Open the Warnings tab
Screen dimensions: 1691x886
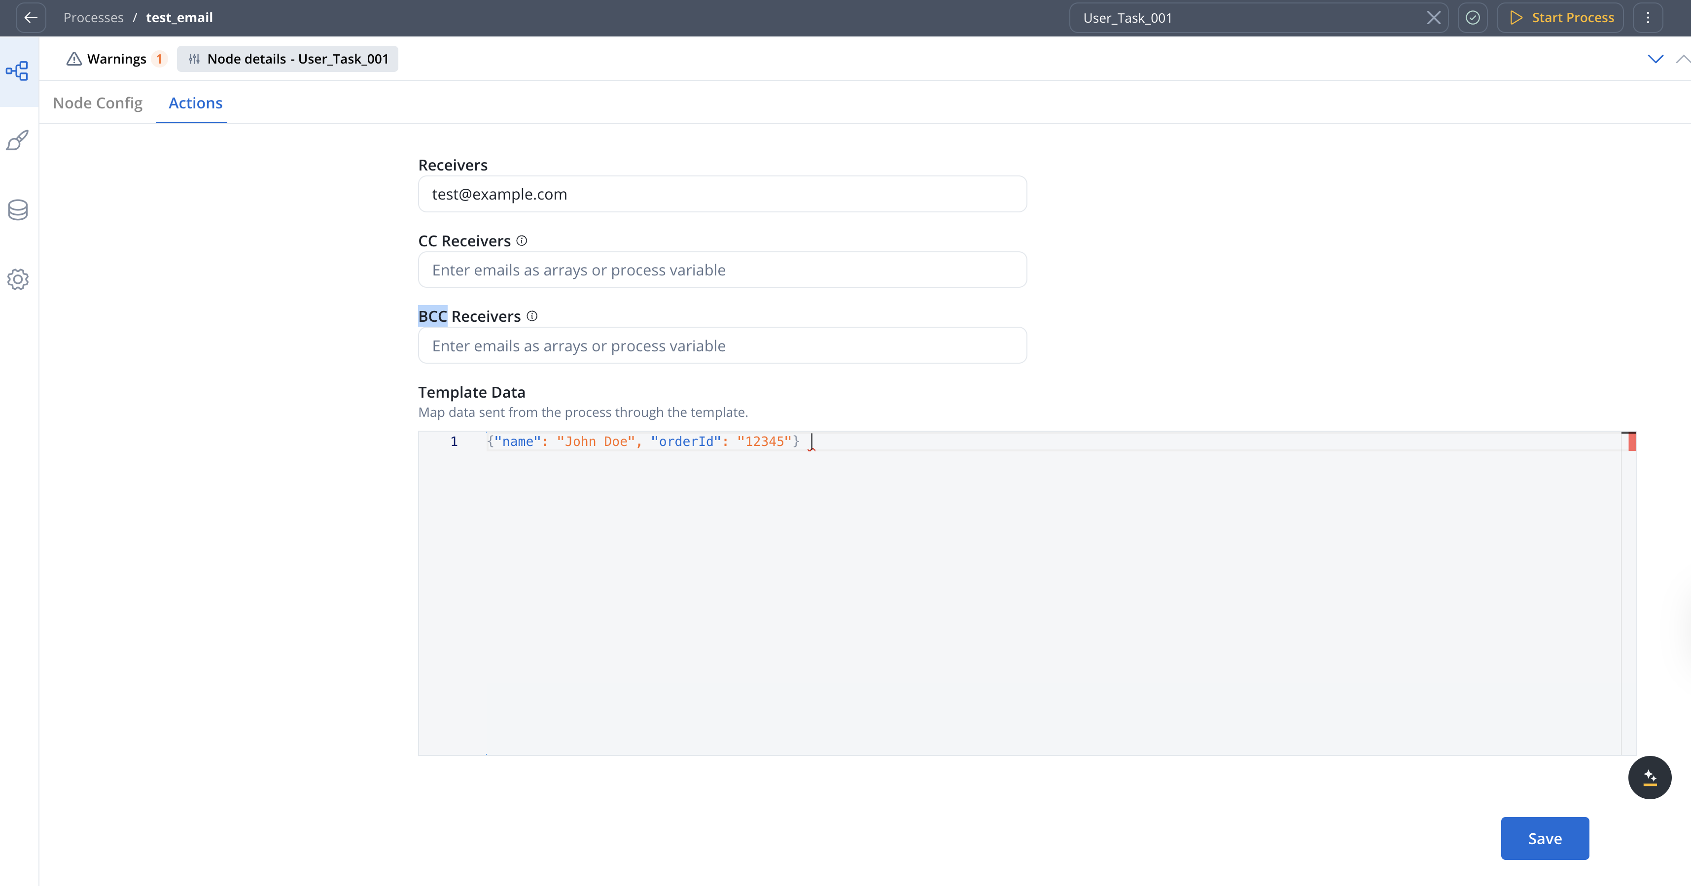tap(116, 59)
